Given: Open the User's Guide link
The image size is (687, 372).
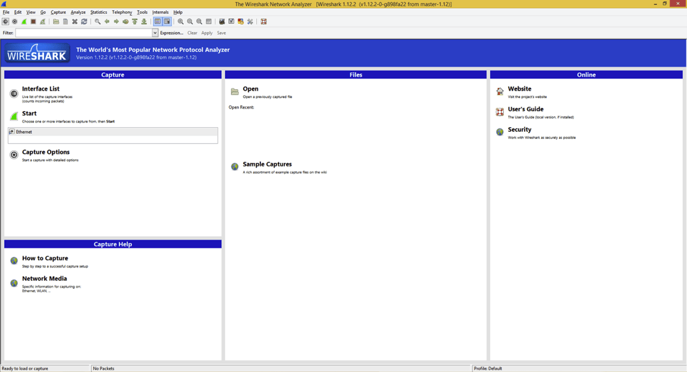Looking at the screenshot, I should 525,109.
